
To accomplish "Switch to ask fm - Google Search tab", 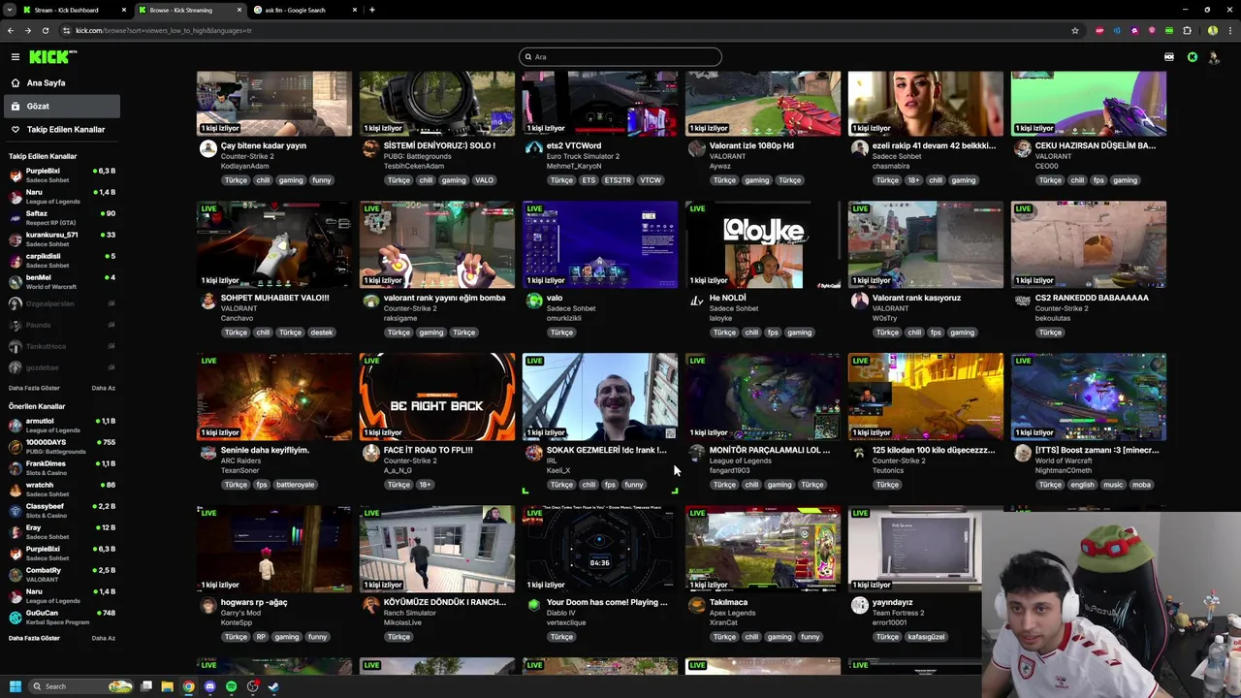I will tap(305, 10).
